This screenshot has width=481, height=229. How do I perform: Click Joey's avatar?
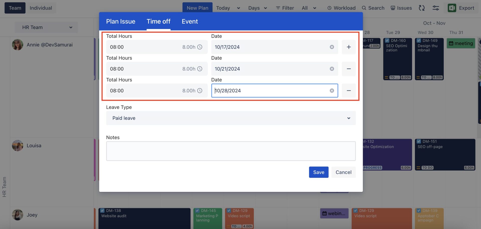click(18, 215)
